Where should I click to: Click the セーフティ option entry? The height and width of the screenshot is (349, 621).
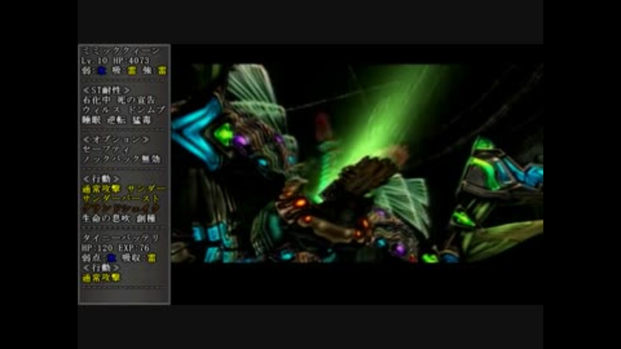pos(105,149)
